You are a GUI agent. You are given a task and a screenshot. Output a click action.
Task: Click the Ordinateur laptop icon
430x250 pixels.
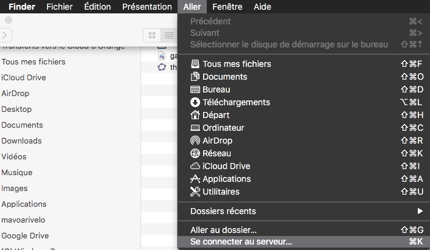pos(195,128)
